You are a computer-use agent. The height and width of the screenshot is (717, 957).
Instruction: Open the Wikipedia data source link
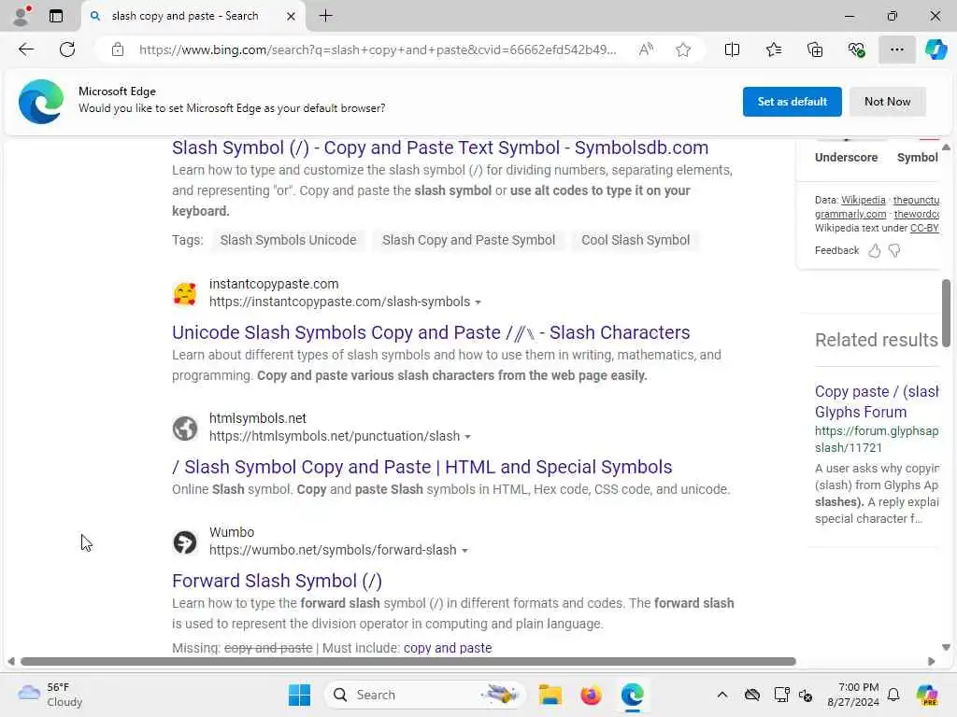click(863, 200)
